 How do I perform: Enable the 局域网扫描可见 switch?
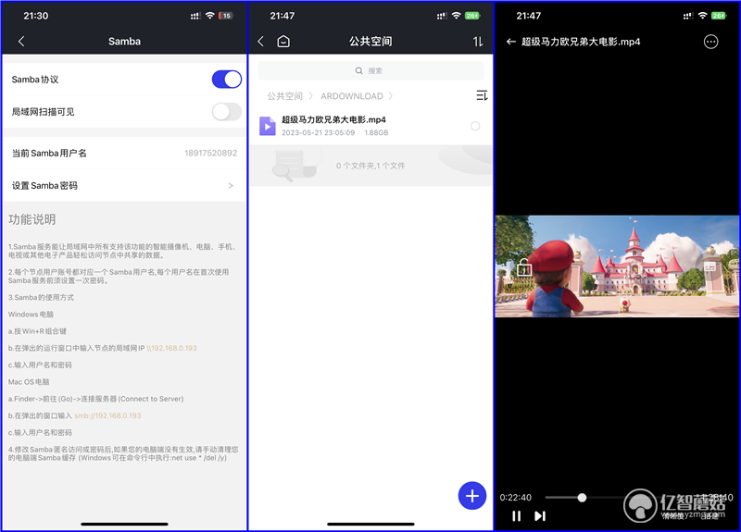(227, 112)
